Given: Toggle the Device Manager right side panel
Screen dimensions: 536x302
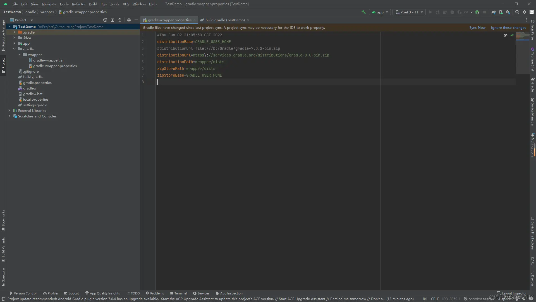Looking at the screenshot, I should pos(533,112).
